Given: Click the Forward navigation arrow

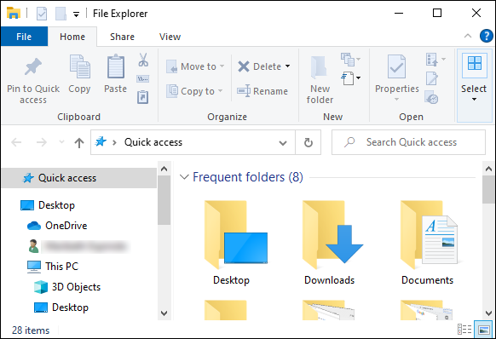Looking at the screenshot, I should pyautogui.click(x=42, y=142).
